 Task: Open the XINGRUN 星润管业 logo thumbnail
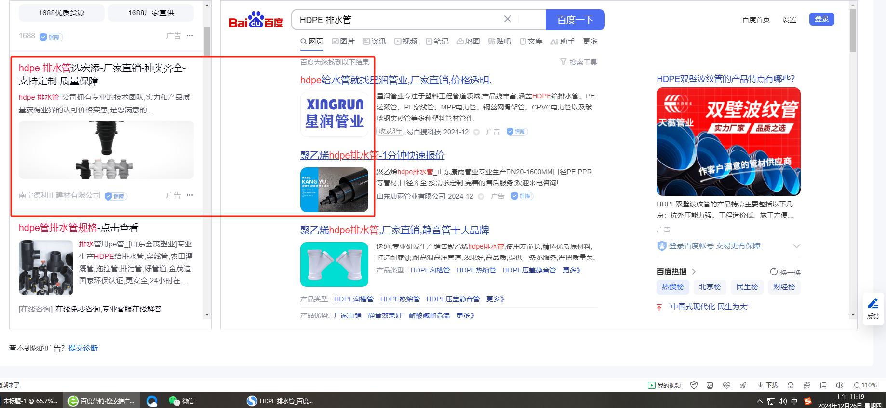click(x=334, y=114)
